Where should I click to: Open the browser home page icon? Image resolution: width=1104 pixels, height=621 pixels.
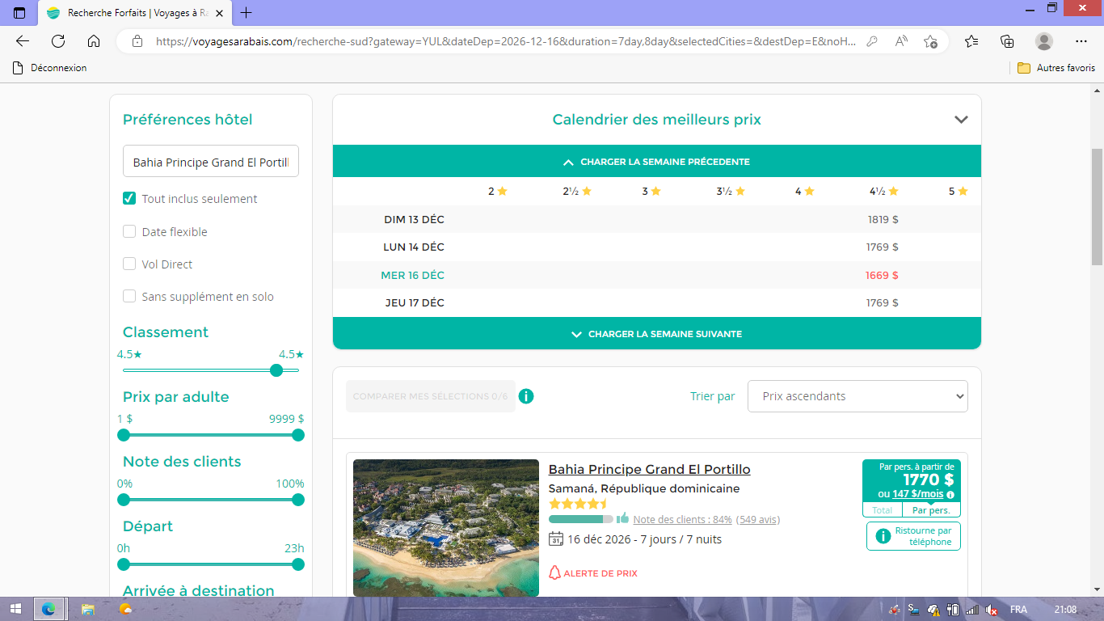(94, 41)
